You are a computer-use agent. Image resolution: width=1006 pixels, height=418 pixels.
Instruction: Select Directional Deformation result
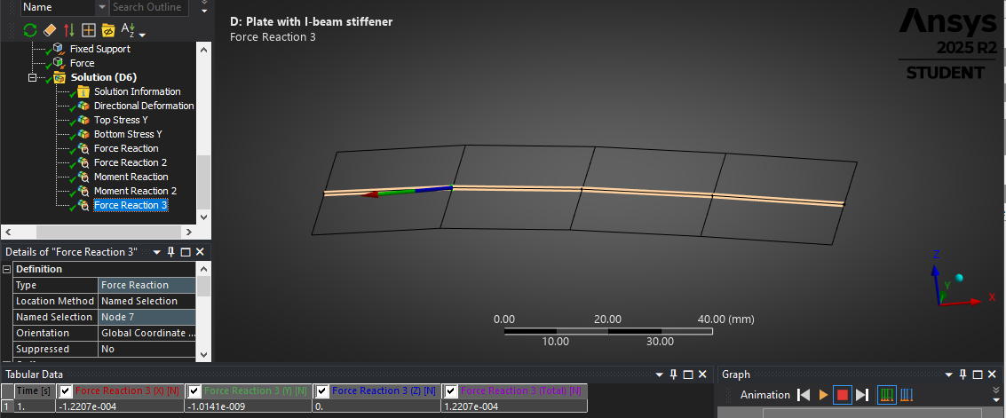[144, 106]
